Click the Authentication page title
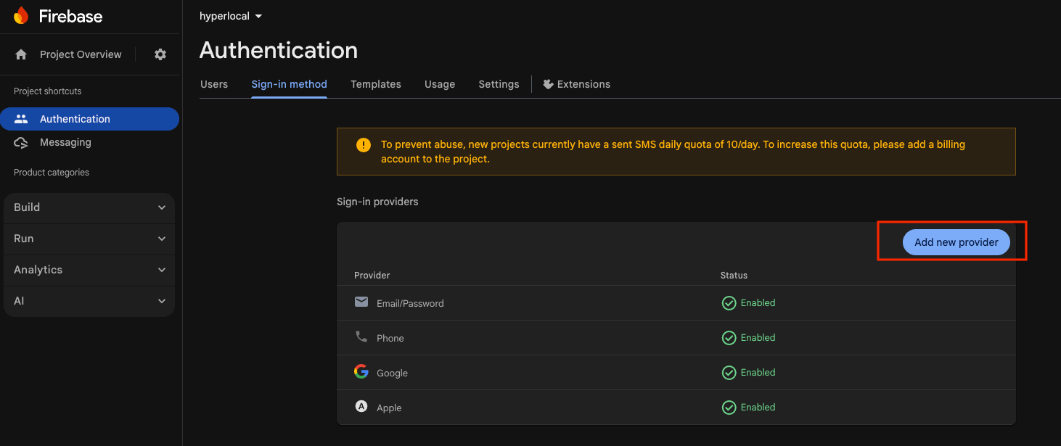The height and width of the screenshot is (446, 1061). (279, 50)
